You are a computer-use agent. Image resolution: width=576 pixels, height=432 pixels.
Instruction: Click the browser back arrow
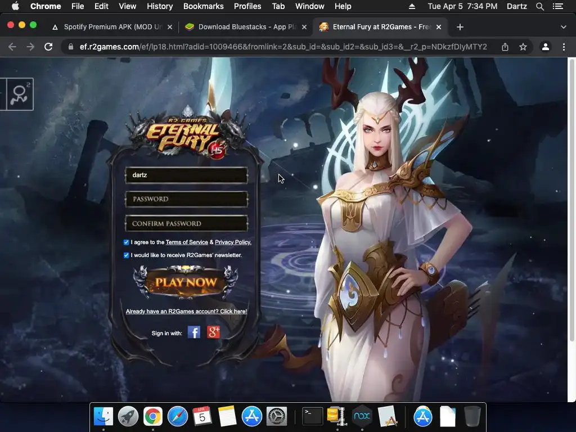tap(12, 47)
